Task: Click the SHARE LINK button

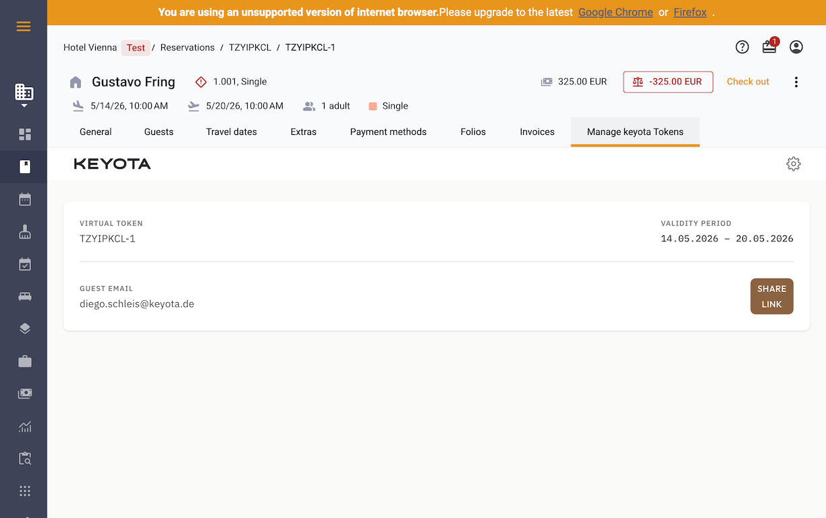Action: pyautogui.click(x=772, y=296)
